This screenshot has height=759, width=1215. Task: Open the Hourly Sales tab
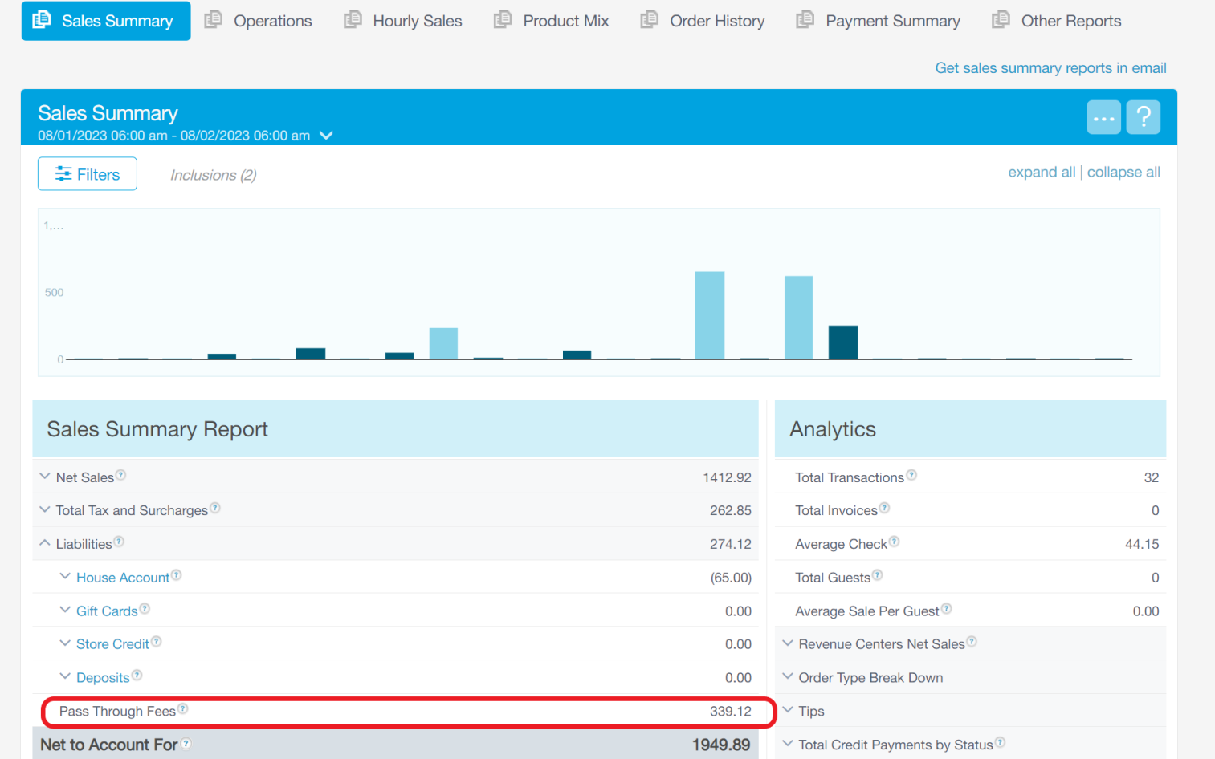[x=403, y=21]
